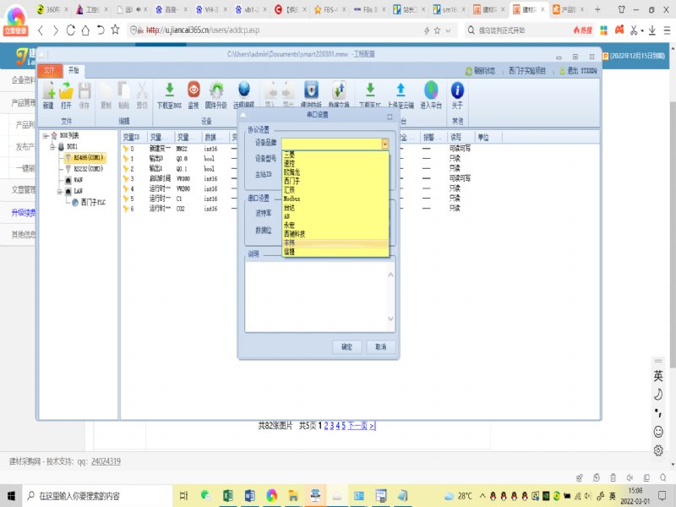The image size is (676, 507).
Task: Collapse the BOX1 tree node
Action: (x=52, y=146)
